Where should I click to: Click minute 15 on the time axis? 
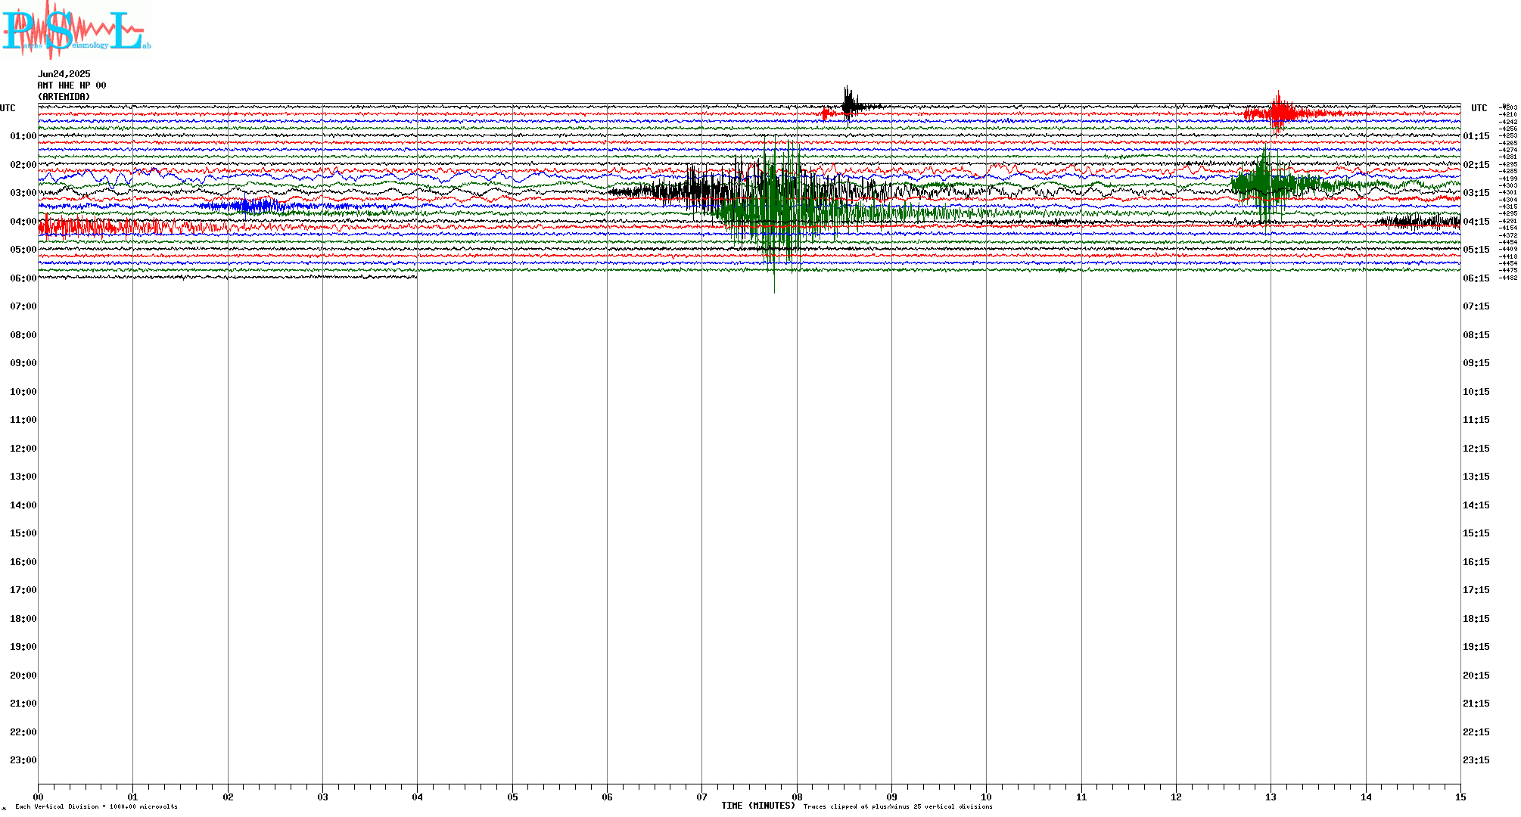(x=1460, y=797)
